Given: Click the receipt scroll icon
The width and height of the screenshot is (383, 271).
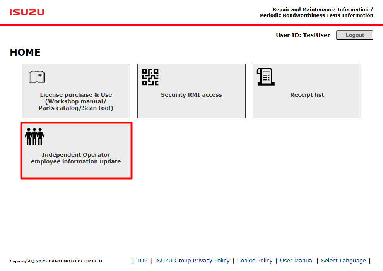Looking at the screenshot, I should [x=265, y=77].
